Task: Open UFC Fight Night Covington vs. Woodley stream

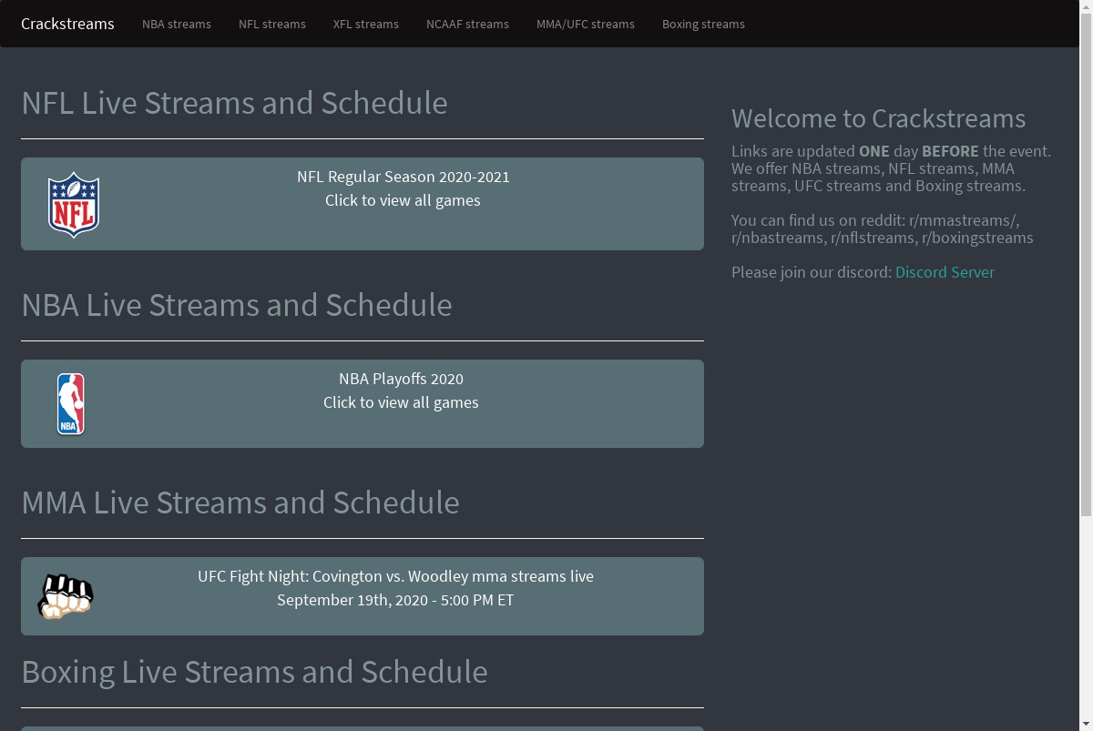Action: [395, 576]
